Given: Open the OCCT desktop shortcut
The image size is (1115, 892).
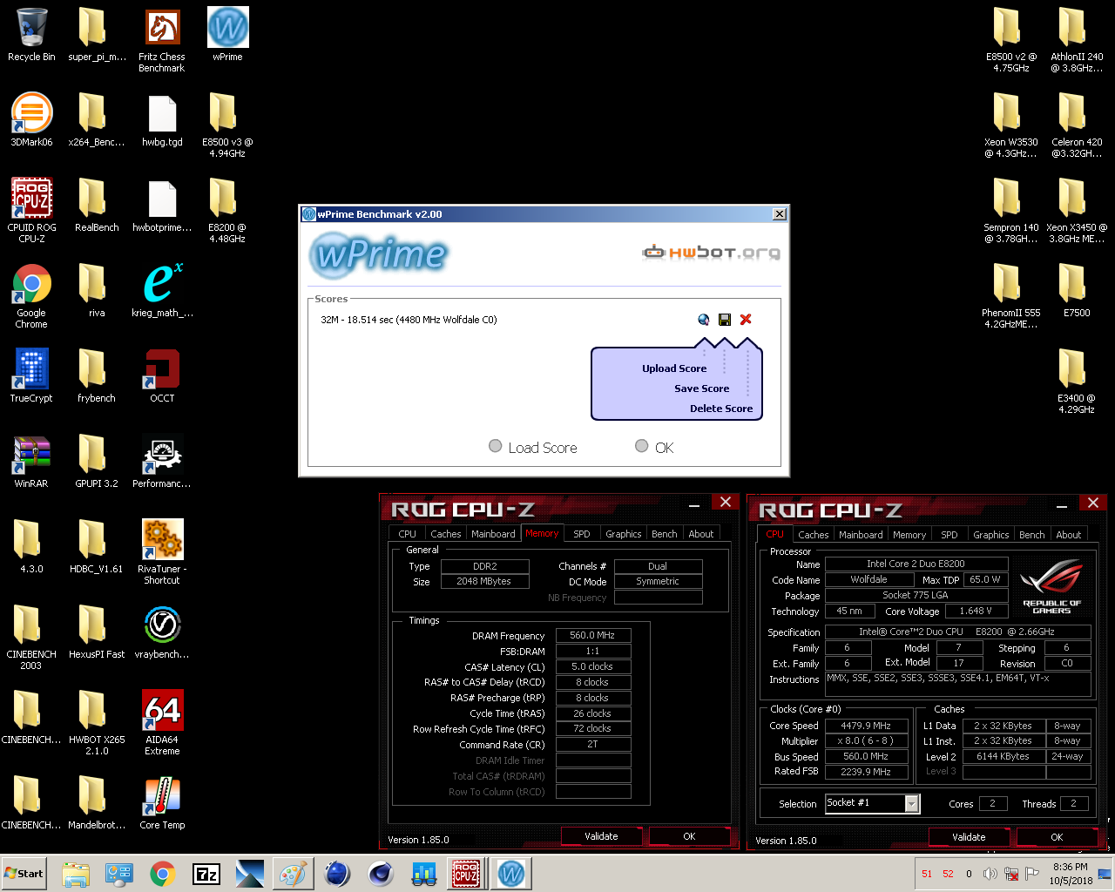Looking at the screenshot, I should 162,375.
